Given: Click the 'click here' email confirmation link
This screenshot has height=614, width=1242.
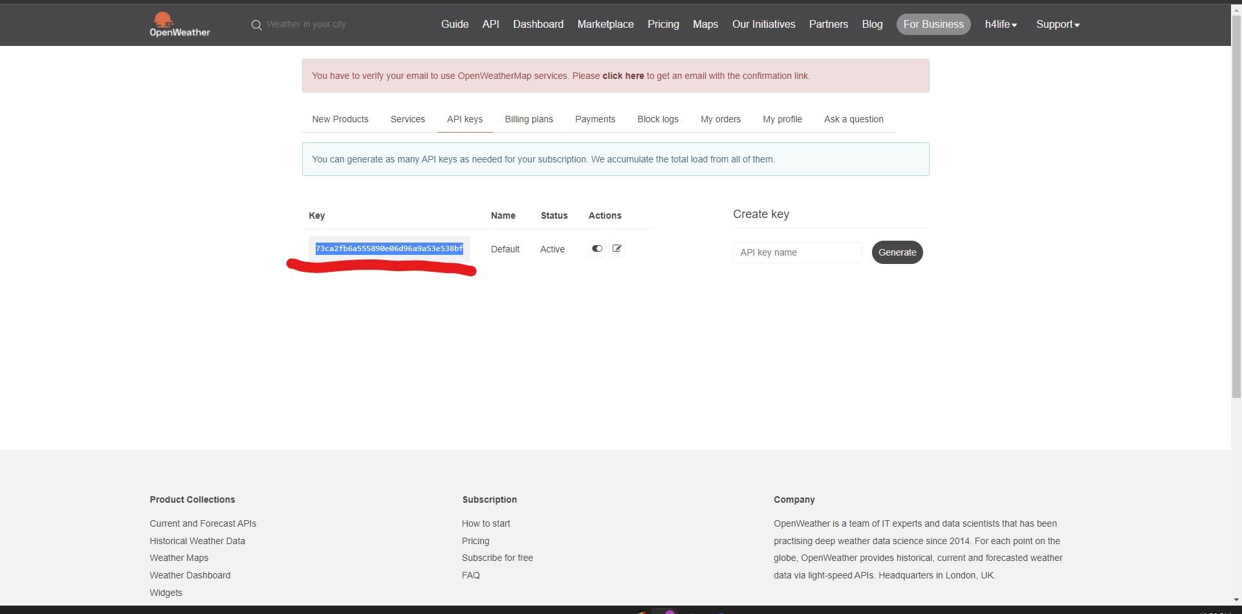Looking at the screenshot, I should [623, 76].
